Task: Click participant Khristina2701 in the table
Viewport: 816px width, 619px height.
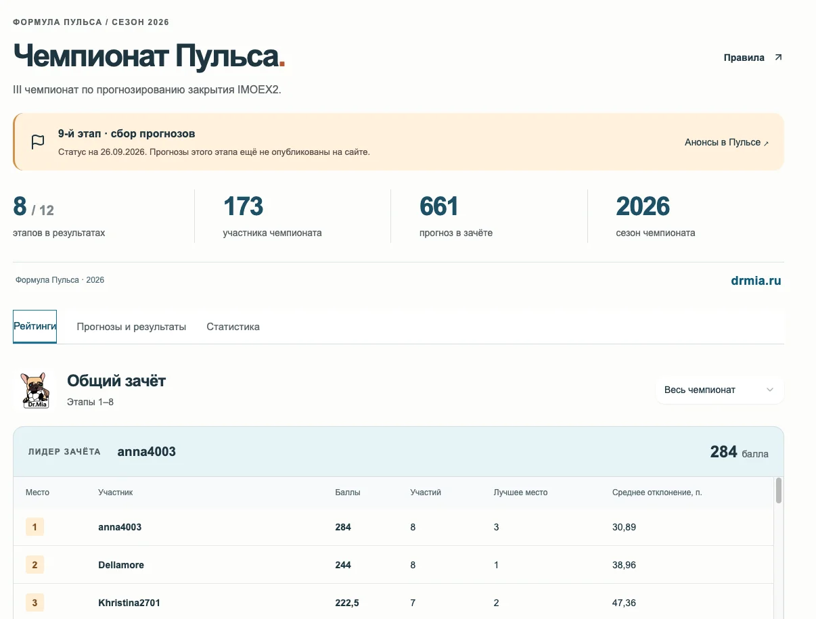Action: coord(129,603)
